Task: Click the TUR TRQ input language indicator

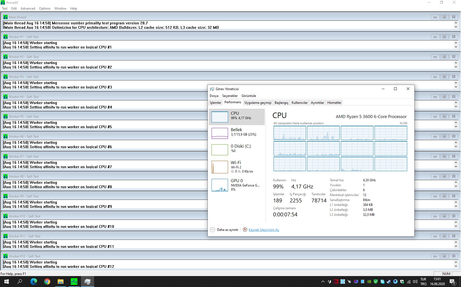Action: pos(423,282)
